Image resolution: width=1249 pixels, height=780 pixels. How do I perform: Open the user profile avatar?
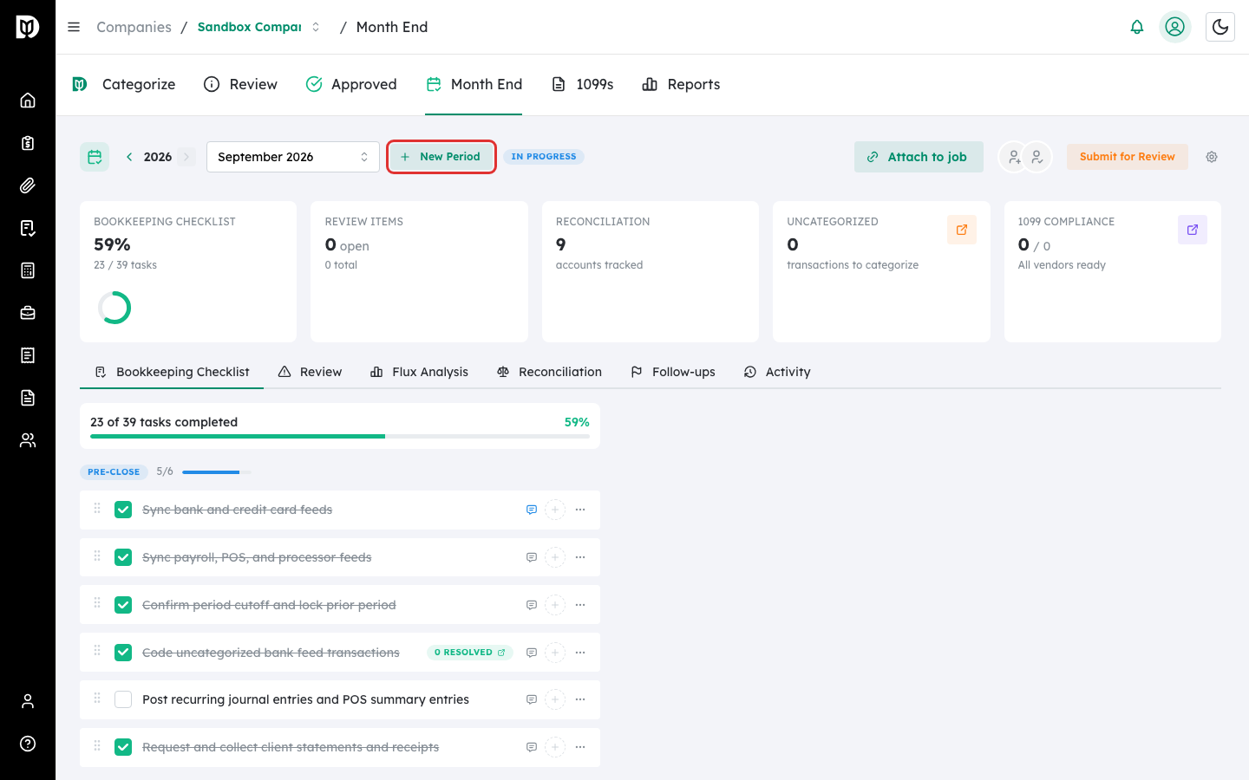(x=1175, y=27)
